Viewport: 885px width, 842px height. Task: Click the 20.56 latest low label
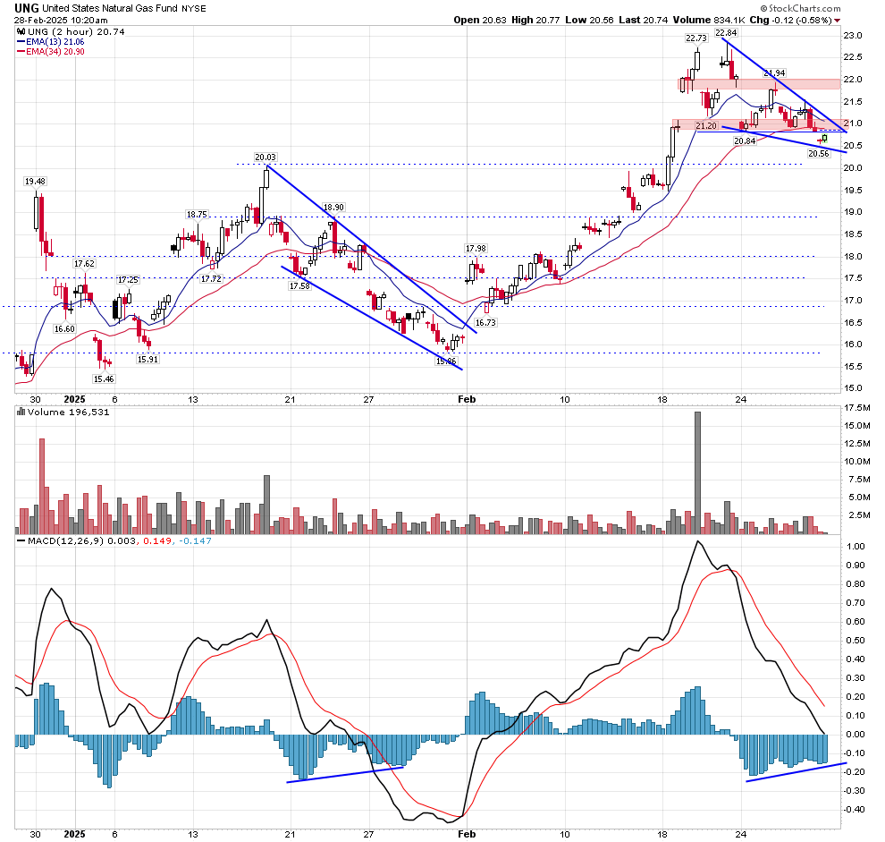coord(819,154)
